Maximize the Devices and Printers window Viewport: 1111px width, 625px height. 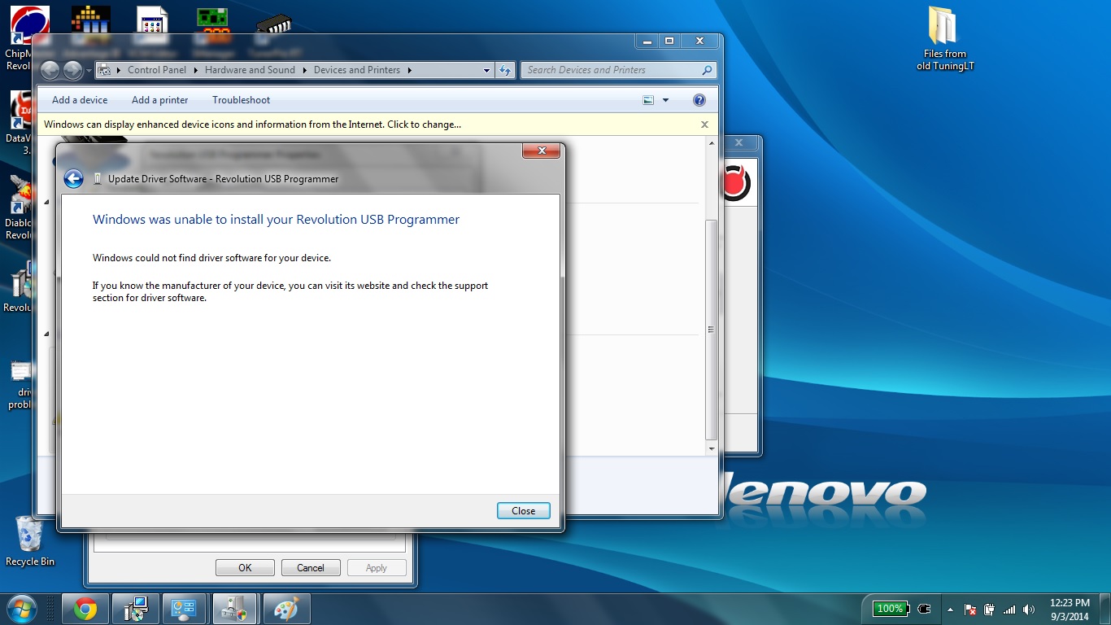click(x=669, y=41)
